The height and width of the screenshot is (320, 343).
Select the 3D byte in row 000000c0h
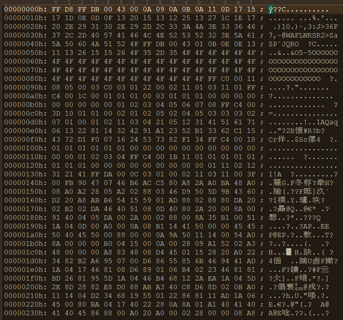pos(56,114)
